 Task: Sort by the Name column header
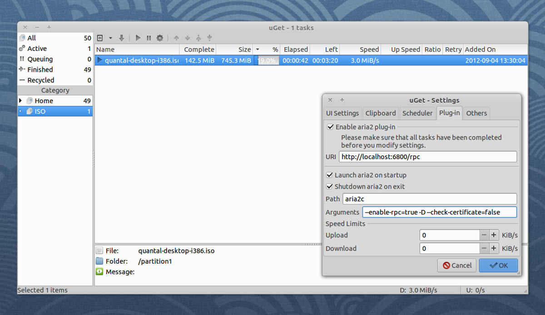pos(137,50)
